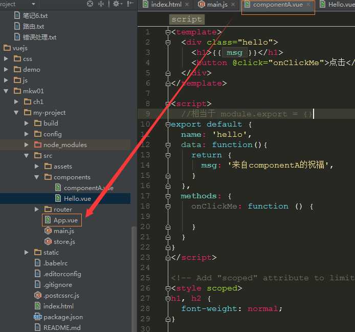
Task: Fold the export default block at line 10
Action: click(168, 125)
